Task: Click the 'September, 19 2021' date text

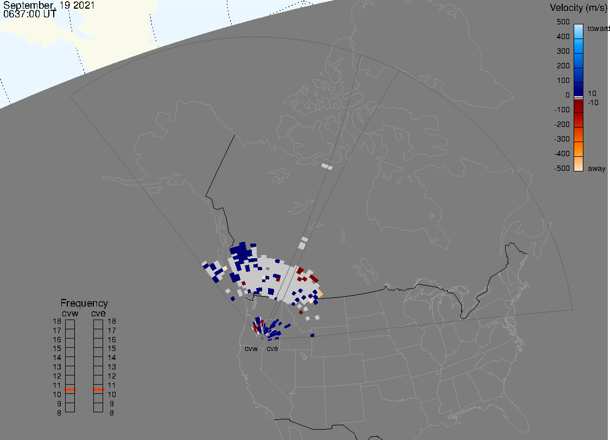Action: click(x=49, y=5)
